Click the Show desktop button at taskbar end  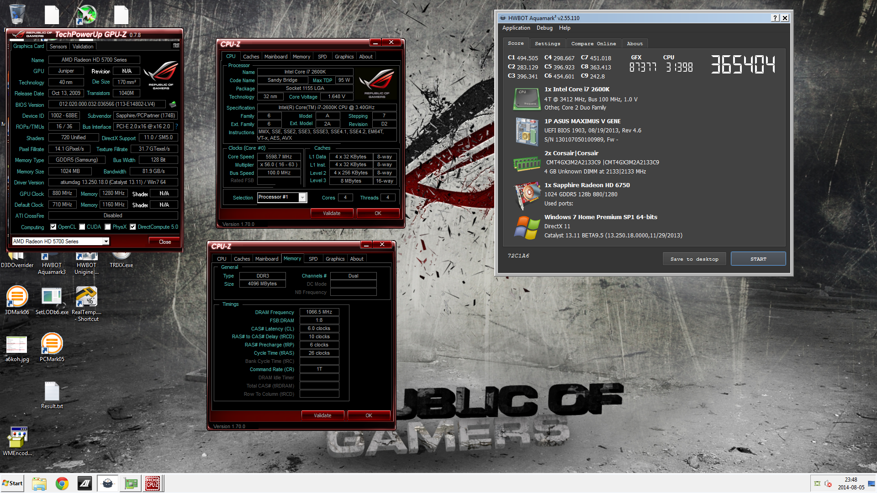(872, 483)
